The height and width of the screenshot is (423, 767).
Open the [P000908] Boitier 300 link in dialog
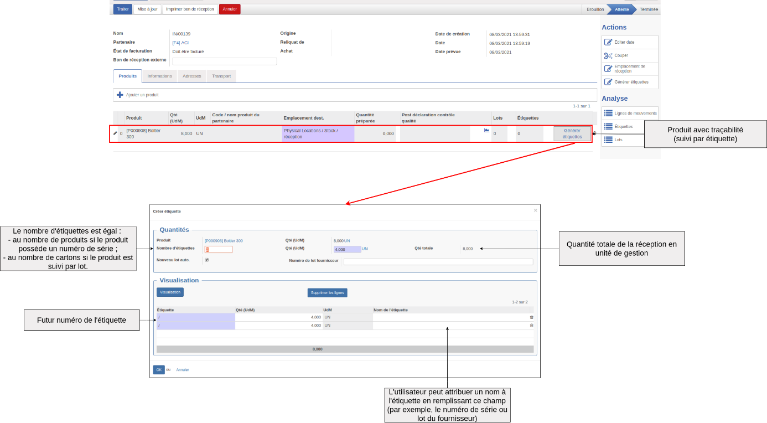click(224, 241)
